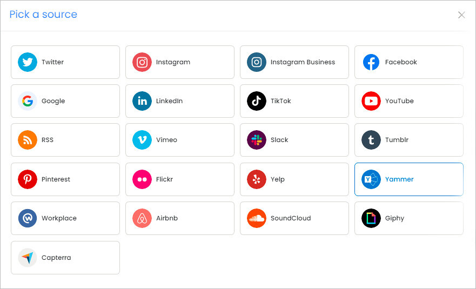Screen dimensions: 476x289
Task: Pick the Vimeo source option
Action: click(x=180, y=140)
